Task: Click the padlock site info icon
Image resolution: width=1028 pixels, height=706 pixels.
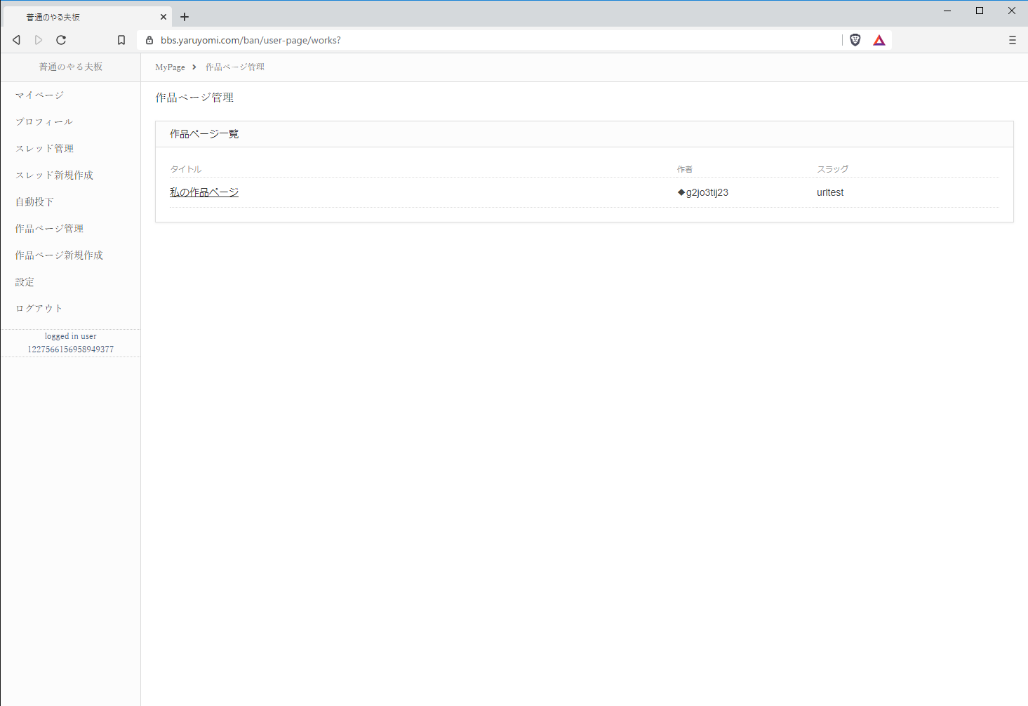Action: [x=149, y=40]
